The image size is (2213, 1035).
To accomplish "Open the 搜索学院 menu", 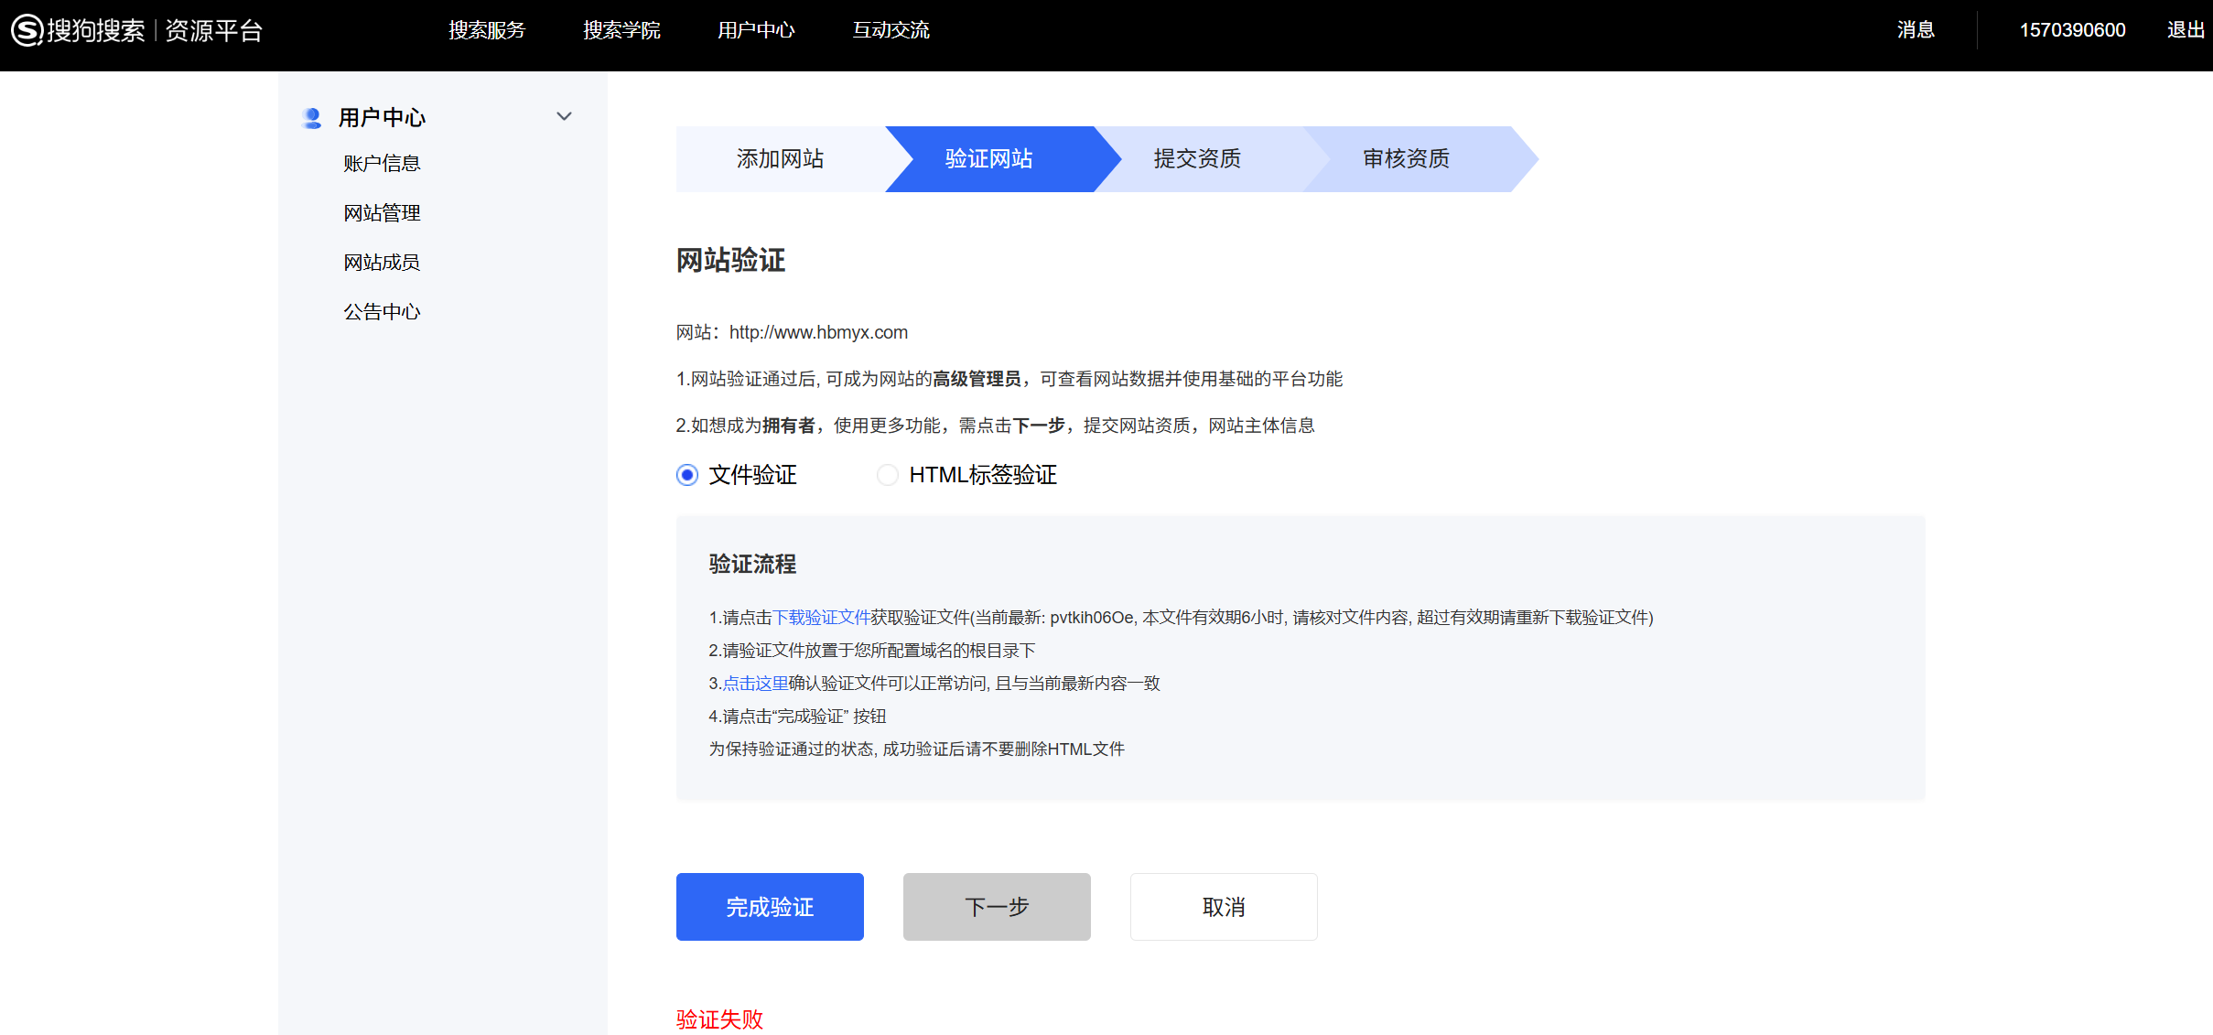I will (x=621, y=30).
